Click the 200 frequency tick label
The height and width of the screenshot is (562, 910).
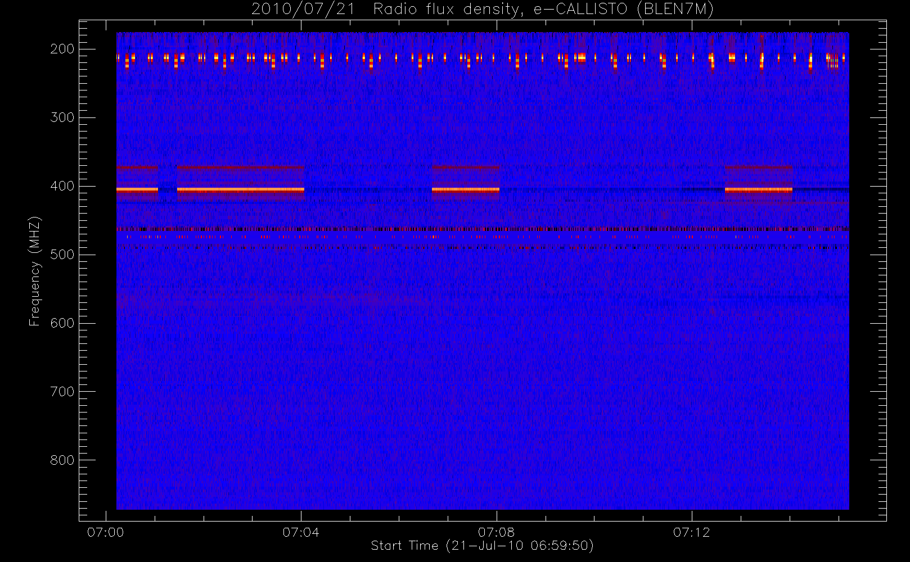(62, 49)
